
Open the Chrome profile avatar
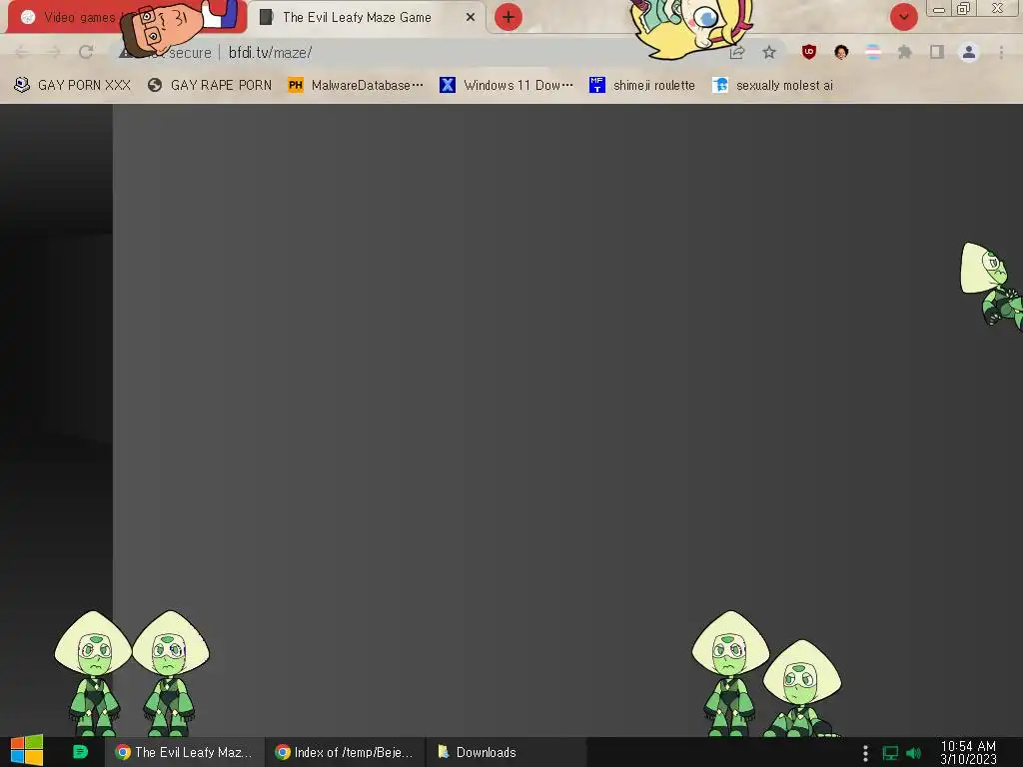[x=969, y=52]
